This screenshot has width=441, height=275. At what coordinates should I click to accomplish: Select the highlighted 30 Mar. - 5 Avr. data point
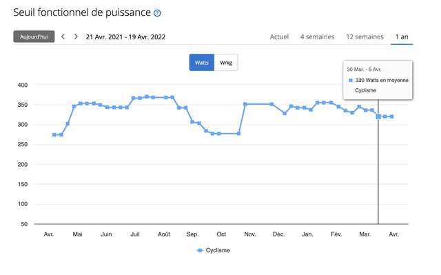[x=378, y=116]
